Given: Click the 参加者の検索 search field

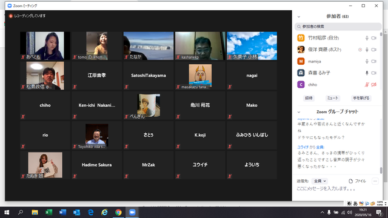Looking at the screenshot, I should click(x=338, y=27).
